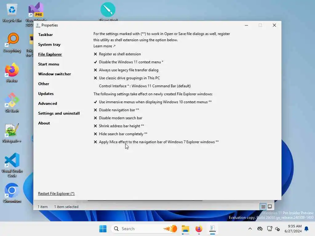Select the File Explorer section
Viewport: 315px width, 236px height.
click(50, 54)
